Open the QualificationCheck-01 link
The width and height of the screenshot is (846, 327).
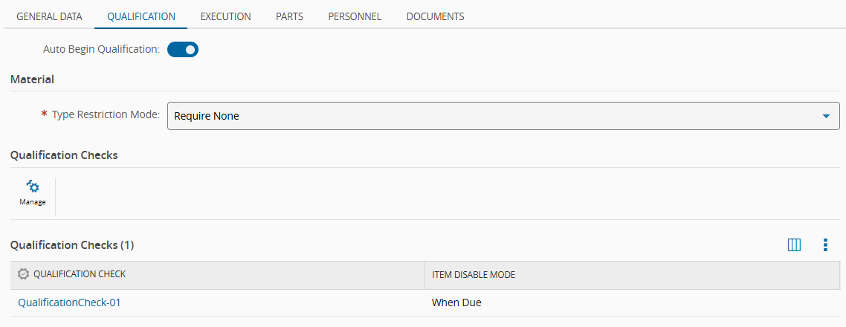point(69,302)
